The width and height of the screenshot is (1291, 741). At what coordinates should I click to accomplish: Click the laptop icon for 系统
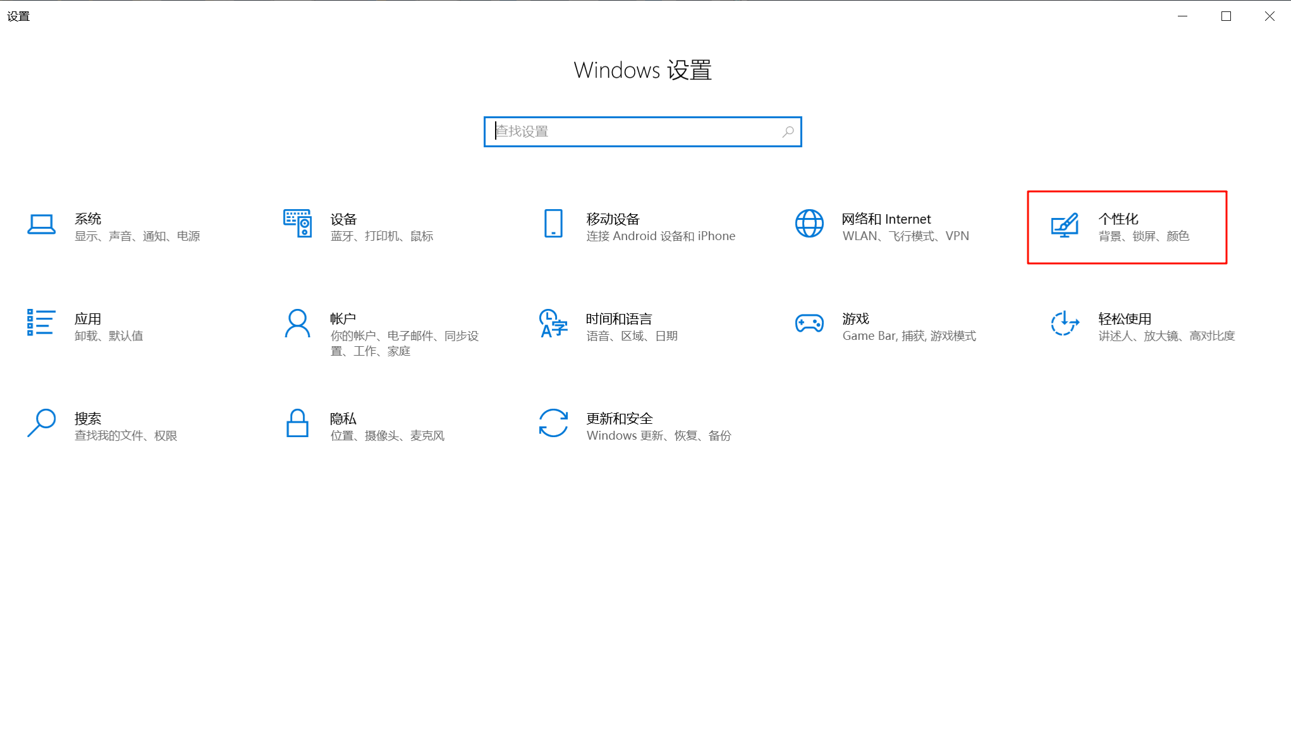[41, 224]
